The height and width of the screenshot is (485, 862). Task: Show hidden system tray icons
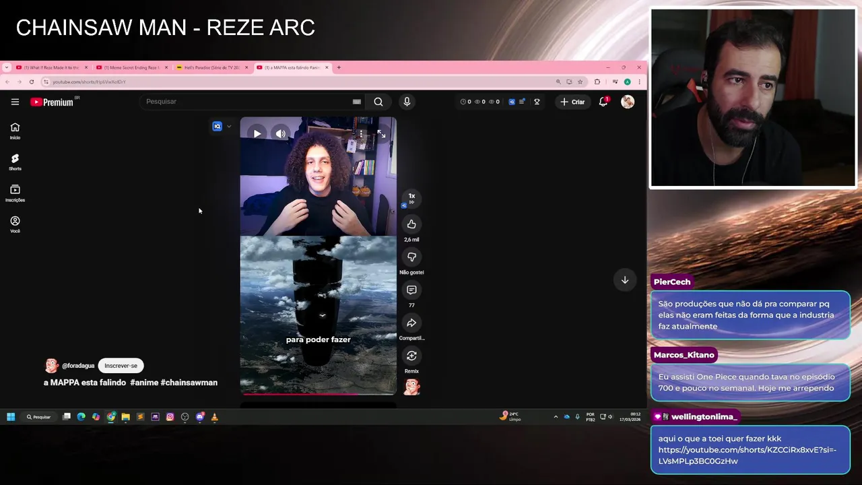pos(556,417)
